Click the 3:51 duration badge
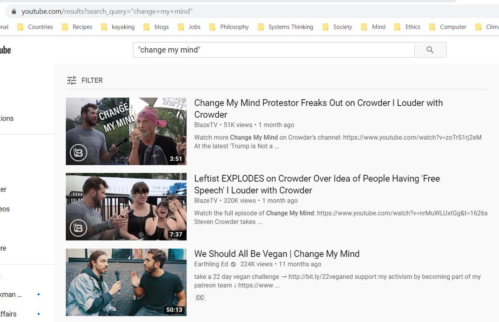Screen dimensions: 499x322 pyautogui.click(x=176, y=159)
